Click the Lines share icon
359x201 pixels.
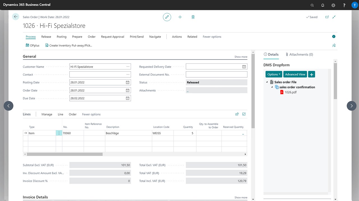pyautogui.click(x=237, y=114)
